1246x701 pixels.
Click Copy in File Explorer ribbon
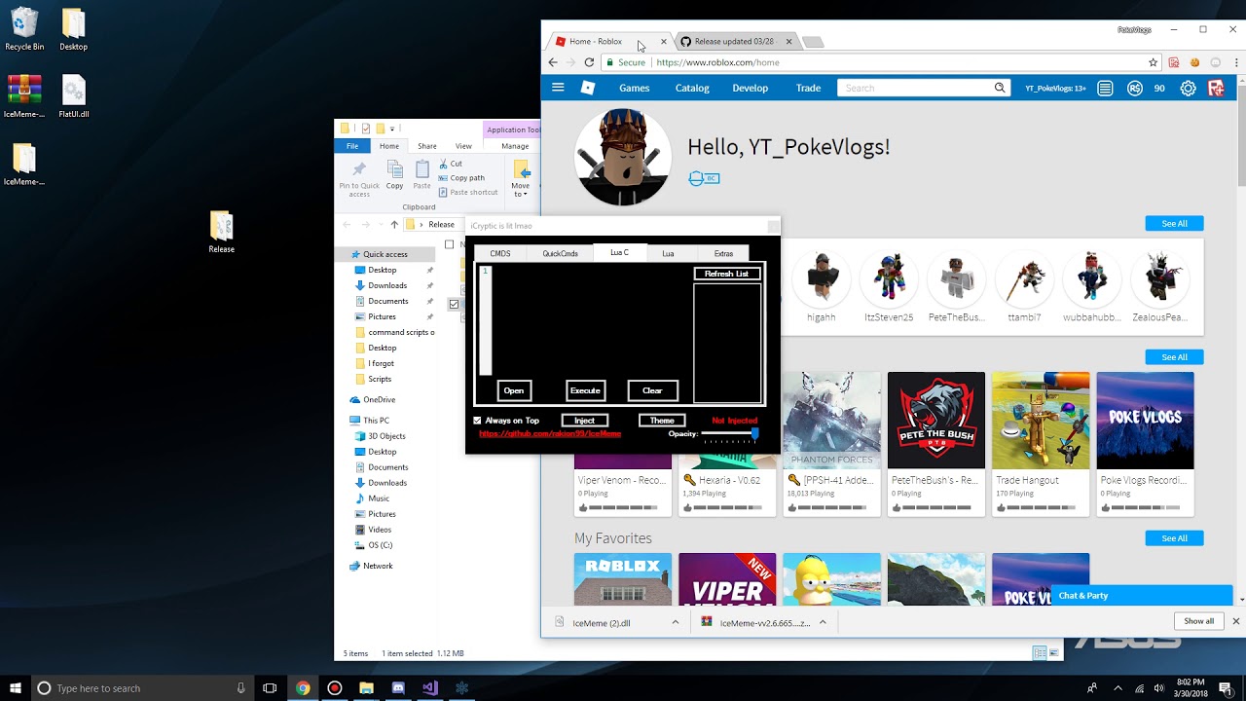(394, 174)
